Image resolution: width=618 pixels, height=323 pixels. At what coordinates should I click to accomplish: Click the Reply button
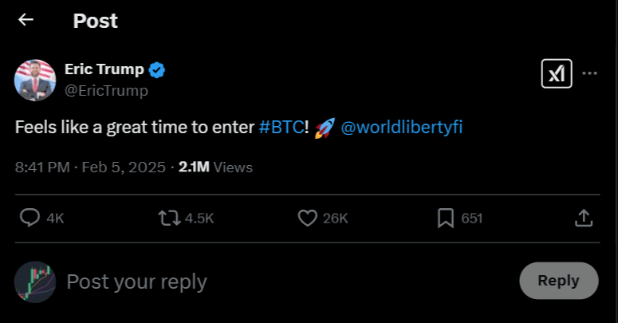[x=558, y=281]
